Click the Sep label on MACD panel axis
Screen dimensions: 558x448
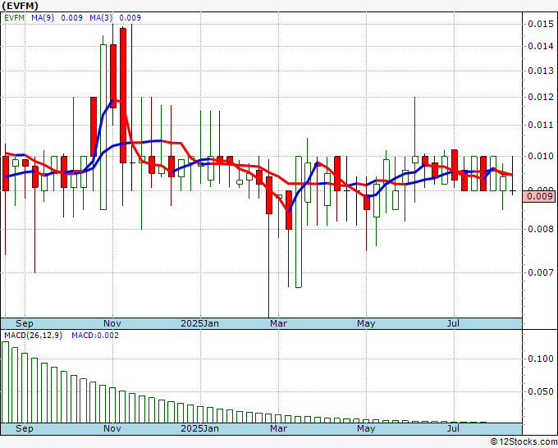pos(24,428)
